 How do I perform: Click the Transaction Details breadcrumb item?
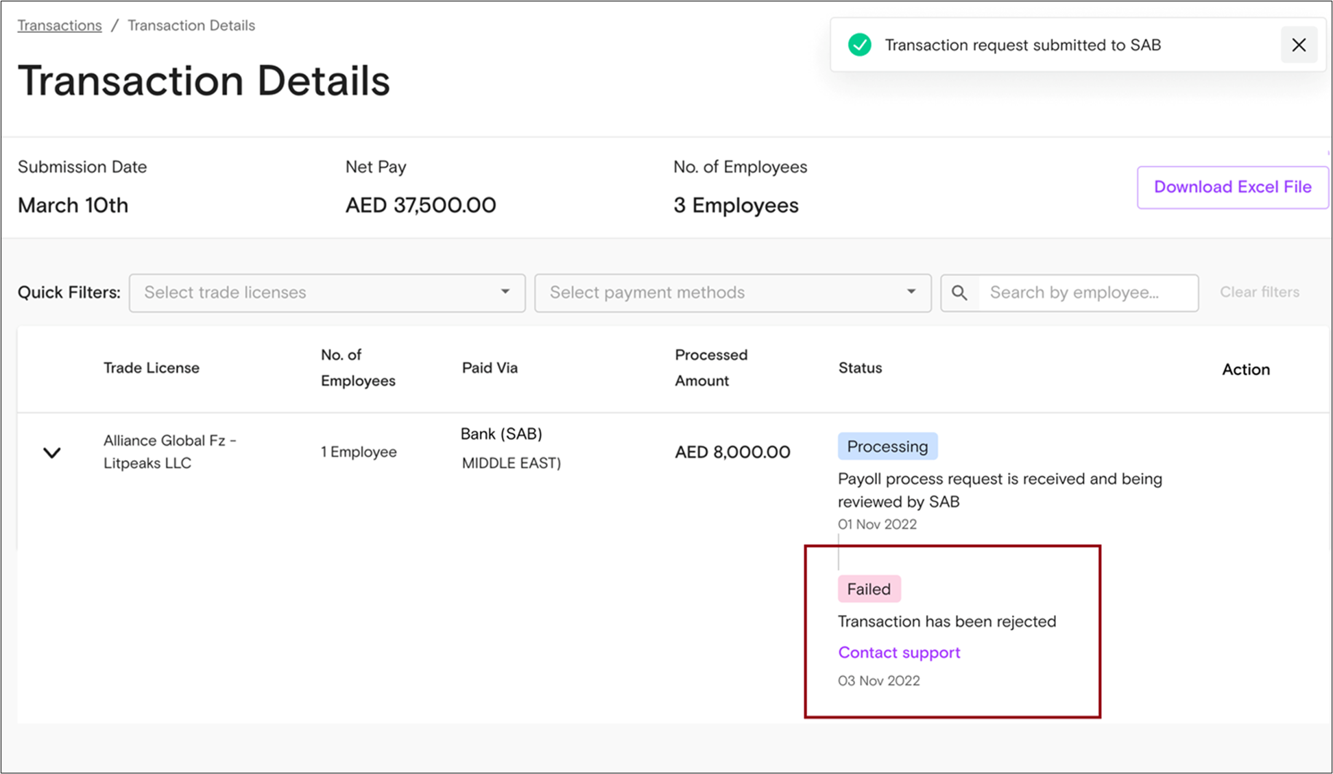[x=191, y=25]
